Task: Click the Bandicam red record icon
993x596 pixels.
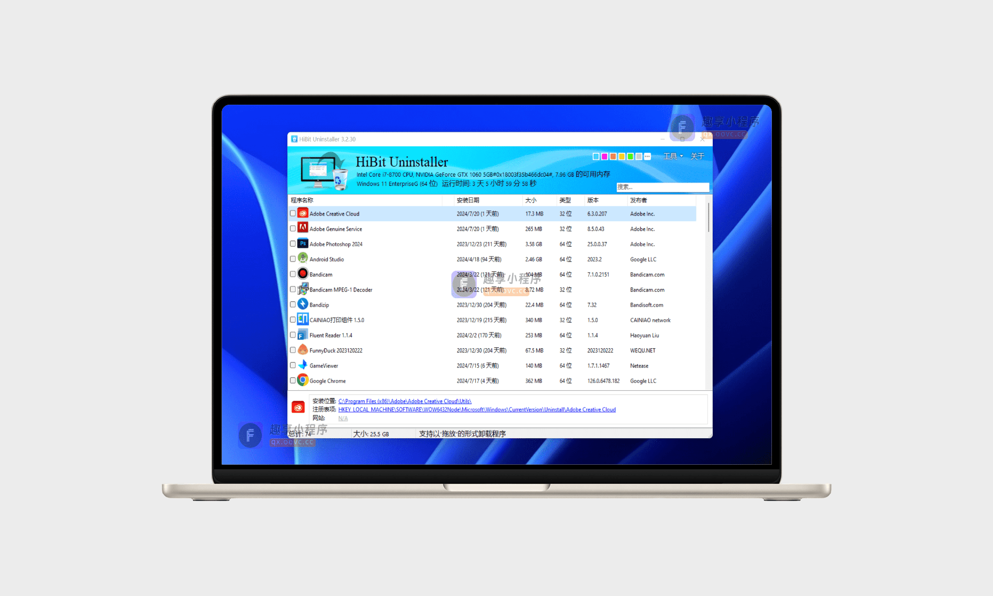Action: pyautogui.click(x=303, y=274)
